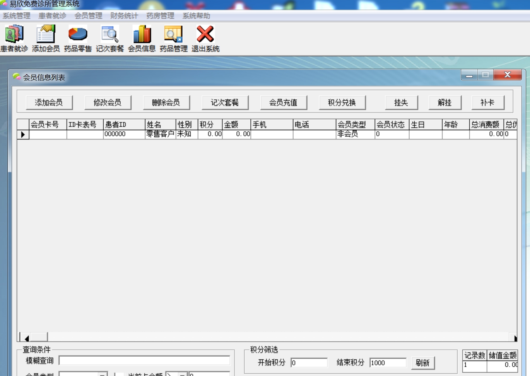Open the 系统管理 menu
This screenshot has height=376, width=530.
(x=15, y=16)
